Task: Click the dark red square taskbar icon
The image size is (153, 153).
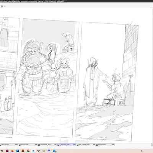Action: pos(7,151)
